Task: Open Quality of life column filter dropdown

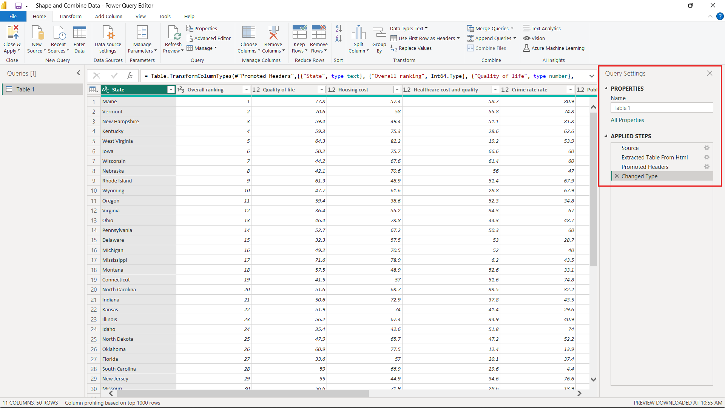Action: pos(322,90)
